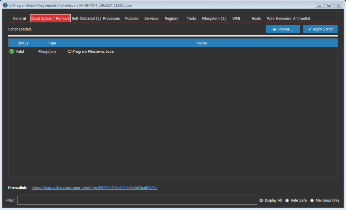346x210 pixels.
Task: View the Filesystem (1) tab
Action: [x=214, y=19]
